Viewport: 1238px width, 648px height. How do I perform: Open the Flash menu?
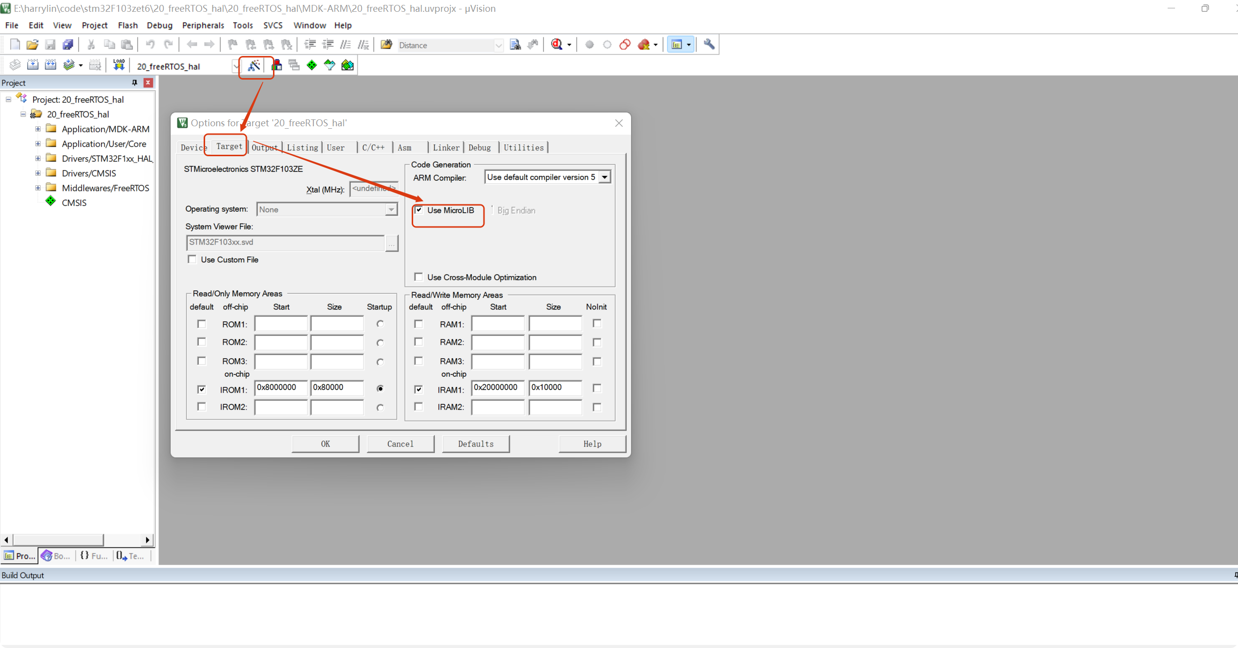127,25
